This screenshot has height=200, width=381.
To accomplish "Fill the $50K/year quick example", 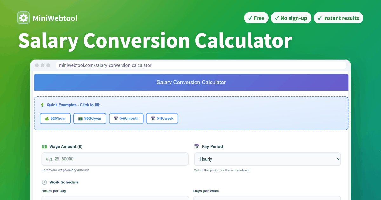I will pyautogui.click(x=90, y=118).
